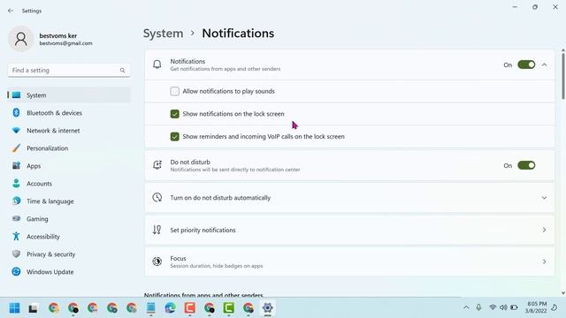Click the battery tray icon
Screen dimensions: 566x318
[x=514, y=307]
